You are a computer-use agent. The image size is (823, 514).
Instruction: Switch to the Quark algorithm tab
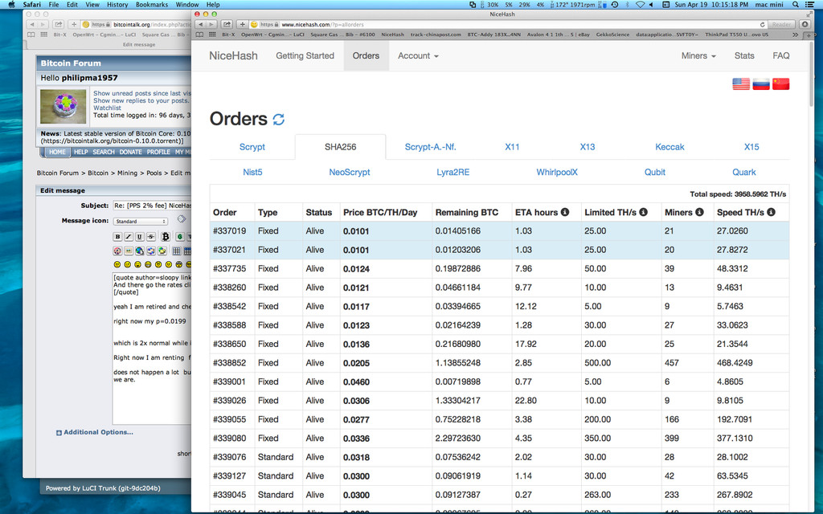[743, 172]
